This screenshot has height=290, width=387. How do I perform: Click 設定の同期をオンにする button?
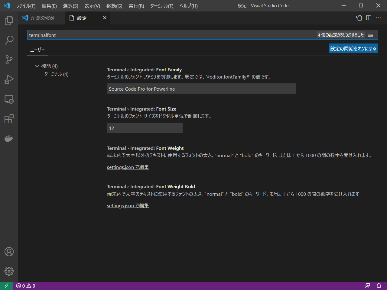pyautogui.click(x=353, y=49)
